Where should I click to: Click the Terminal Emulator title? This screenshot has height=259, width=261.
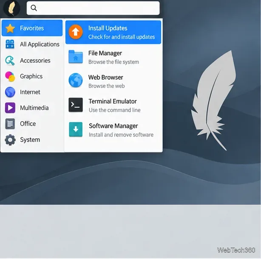[x=113, y=101]
